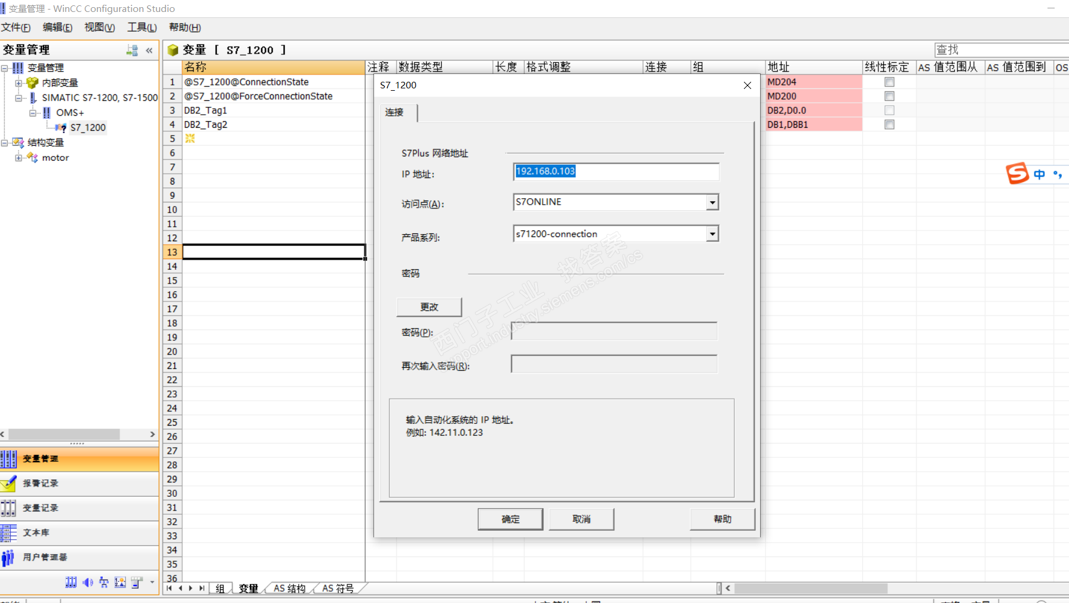Click the picture-list shortcut icon in bottom strip

(x=120, y=582)
